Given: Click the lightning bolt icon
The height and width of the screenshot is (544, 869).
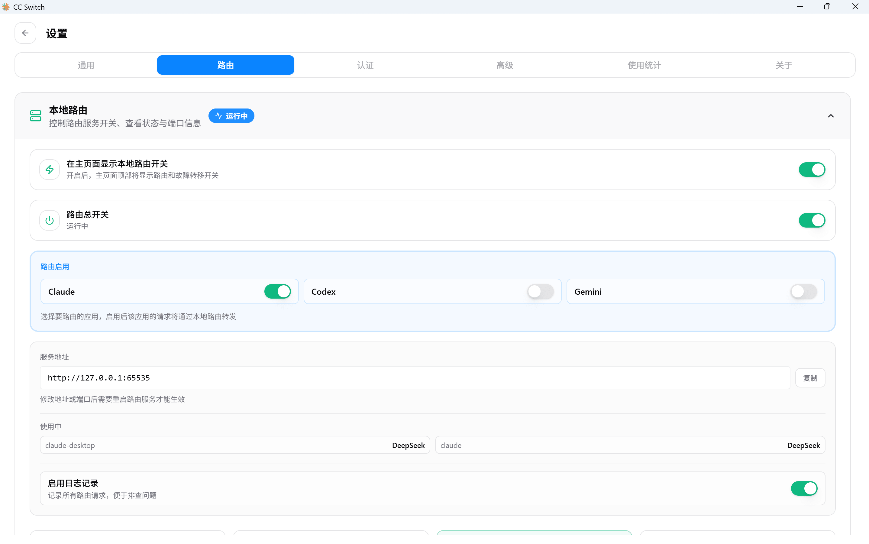Looking at the screenshot, I should point(50,170).
